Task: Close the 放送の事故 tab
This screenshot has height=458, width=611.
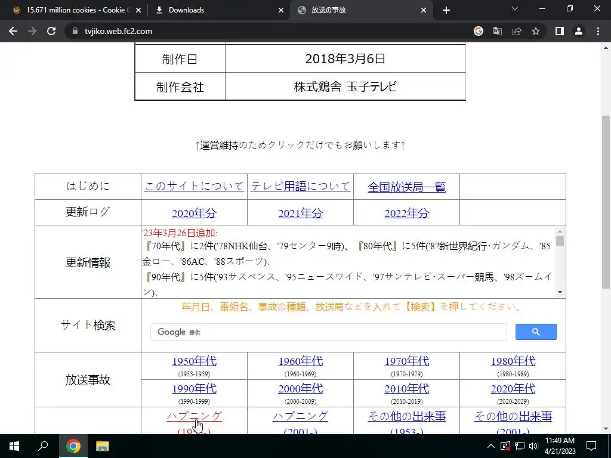Action: tap(424, 10)
